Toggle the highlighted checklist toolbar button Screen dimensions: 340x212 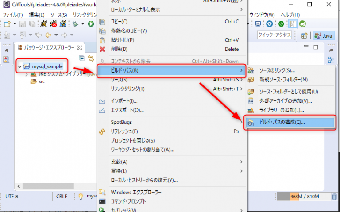coord(293,24)
